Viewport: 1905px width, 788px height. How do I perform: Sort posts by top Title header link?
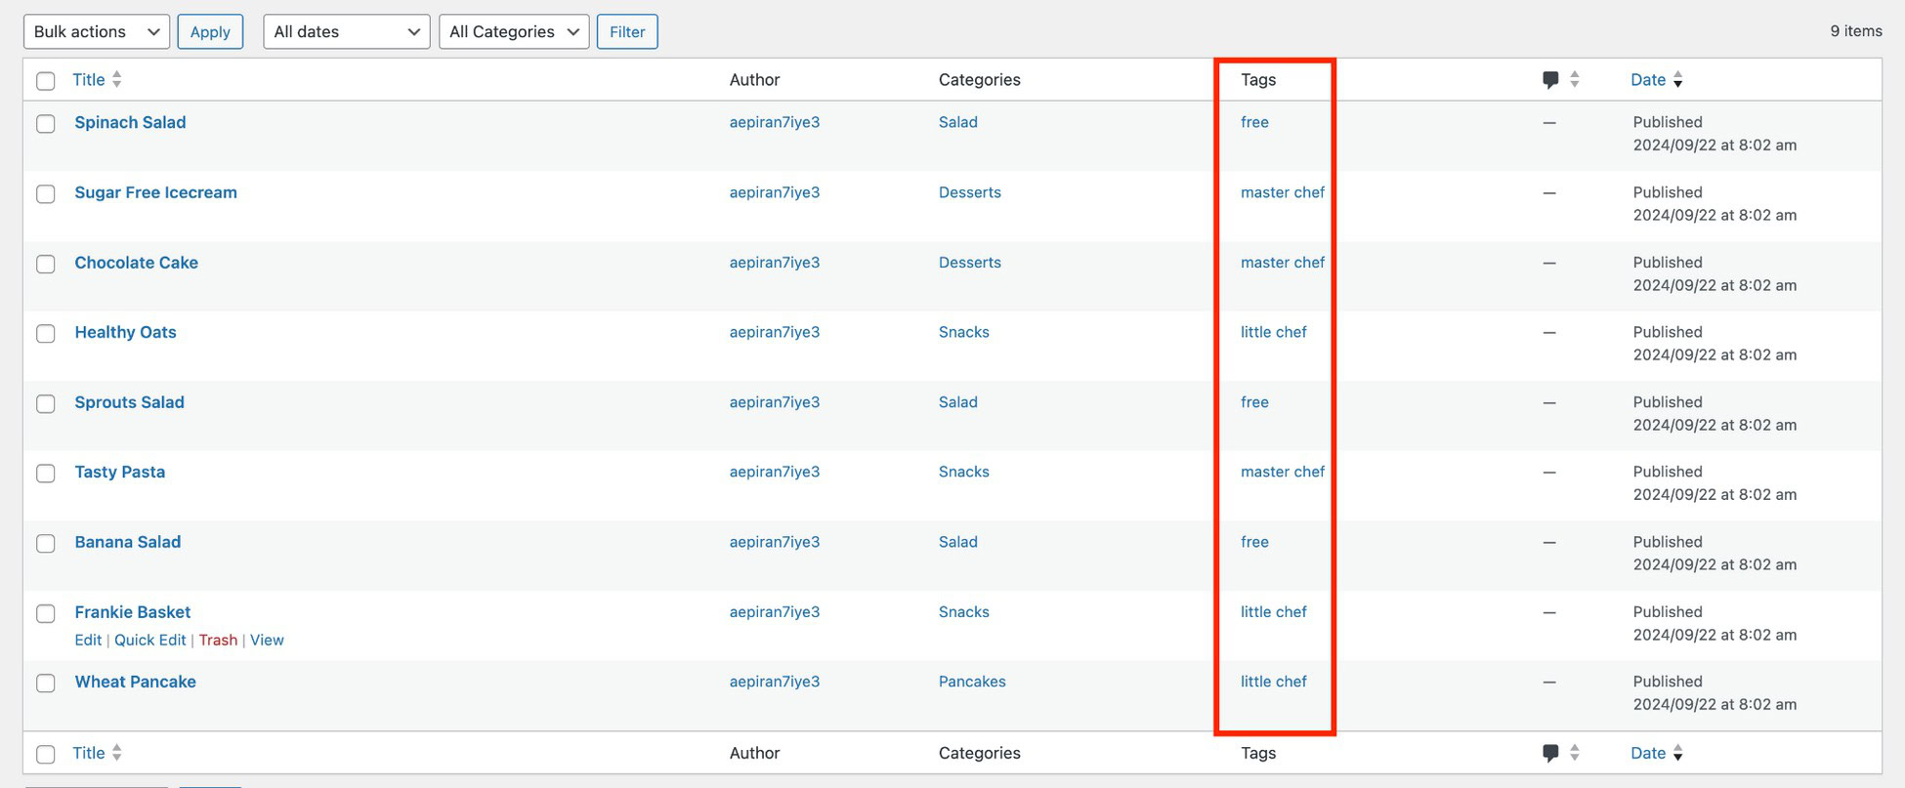point(89,79)
